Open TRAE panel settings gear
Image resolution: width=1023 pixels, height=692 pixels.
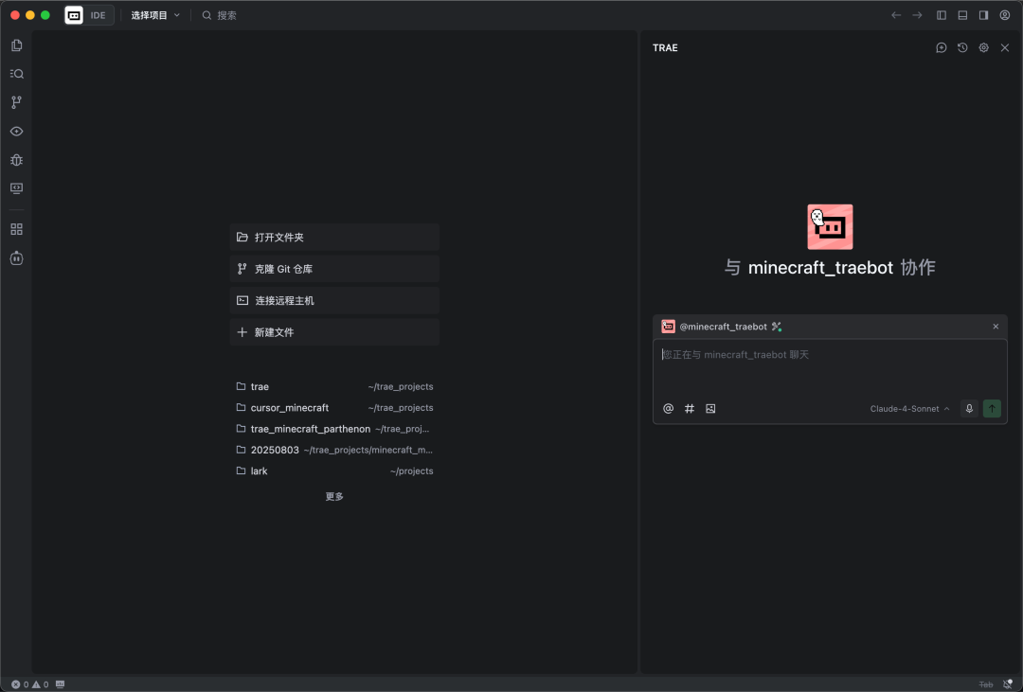[x=984, y=47]
